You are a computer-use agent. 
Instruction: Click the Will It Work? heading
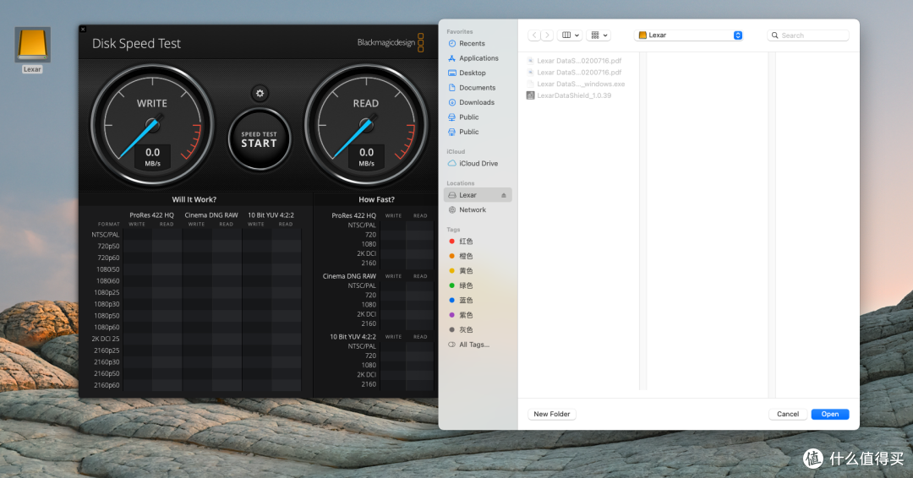[194, 199]
